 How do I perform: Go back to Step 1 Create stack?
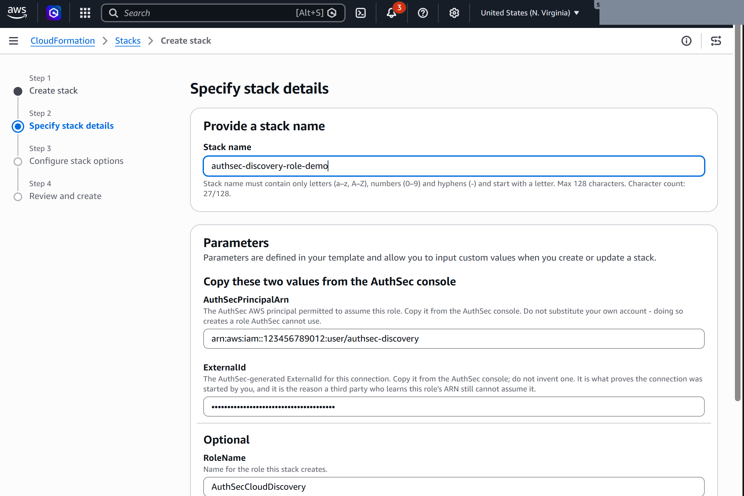(x=53, y=91)
